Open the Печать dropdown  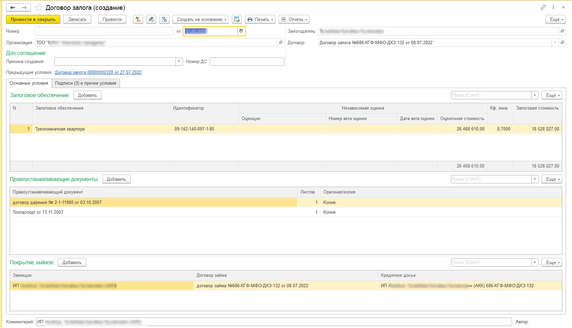point(260,19)
